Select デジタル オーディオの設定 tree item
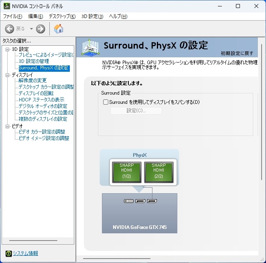Screen dimensions: 266x263 tap(43, 106)
